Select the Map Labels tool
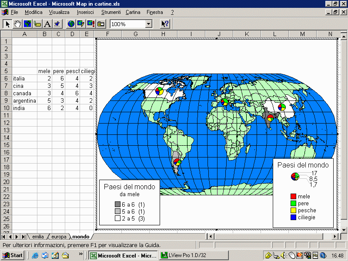Image resolution: width=348 pixels, height=261 pixels. pos(37,24)
